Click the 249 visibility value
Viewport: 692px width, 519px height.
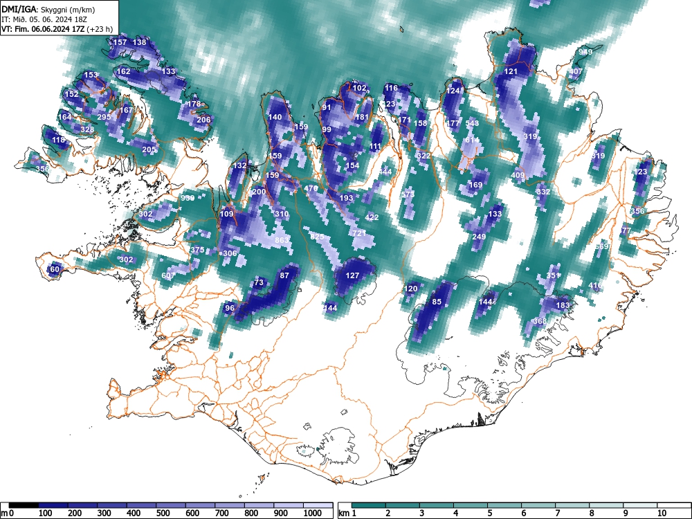pyautogui.click(x=479, y=237)
